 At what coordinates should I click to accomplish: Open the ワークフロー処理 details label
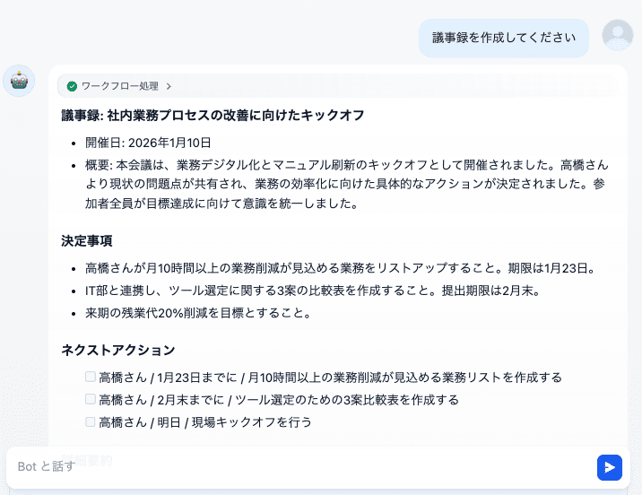pyautogui.click(x=119, y=86)
